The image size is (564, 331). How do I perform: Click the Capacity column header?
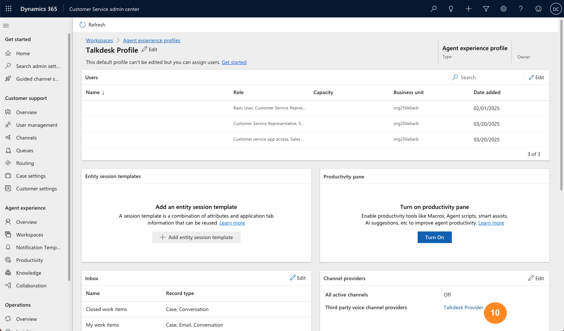(x=323, y=92)
